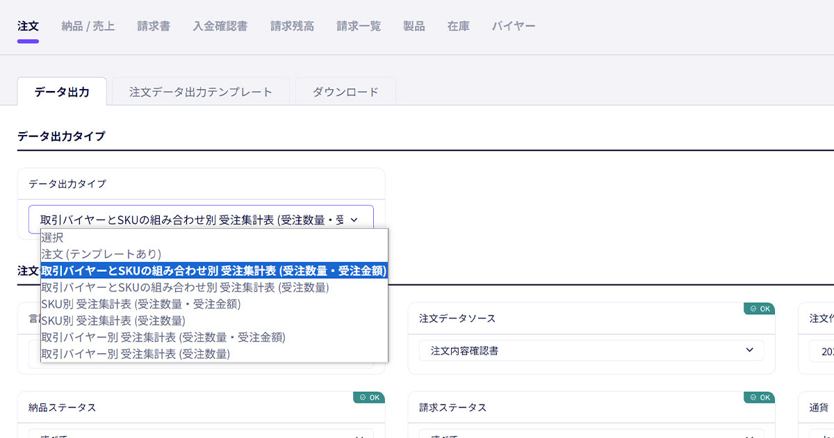The width and height of the screenshot is (834, 438).
Task: Choose SKU別 受注集計表 (受注数量・受注金額) option
Action: [214, 304]
